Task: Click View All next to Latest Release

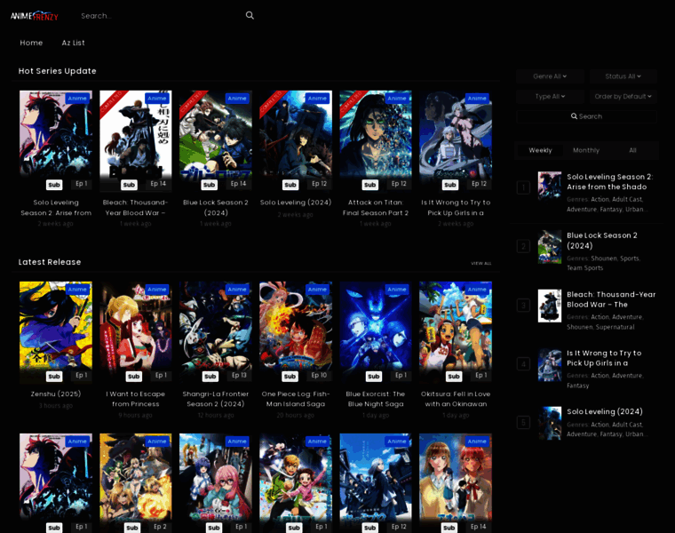Action: 480,263
